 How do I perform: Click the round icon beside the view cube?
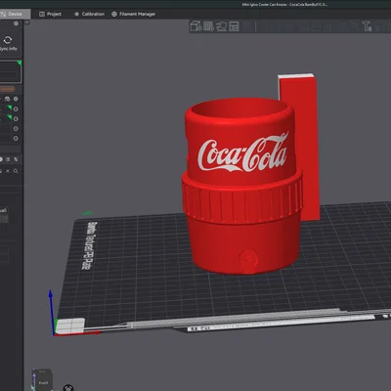pyautogui.click(x=67, y=387)
